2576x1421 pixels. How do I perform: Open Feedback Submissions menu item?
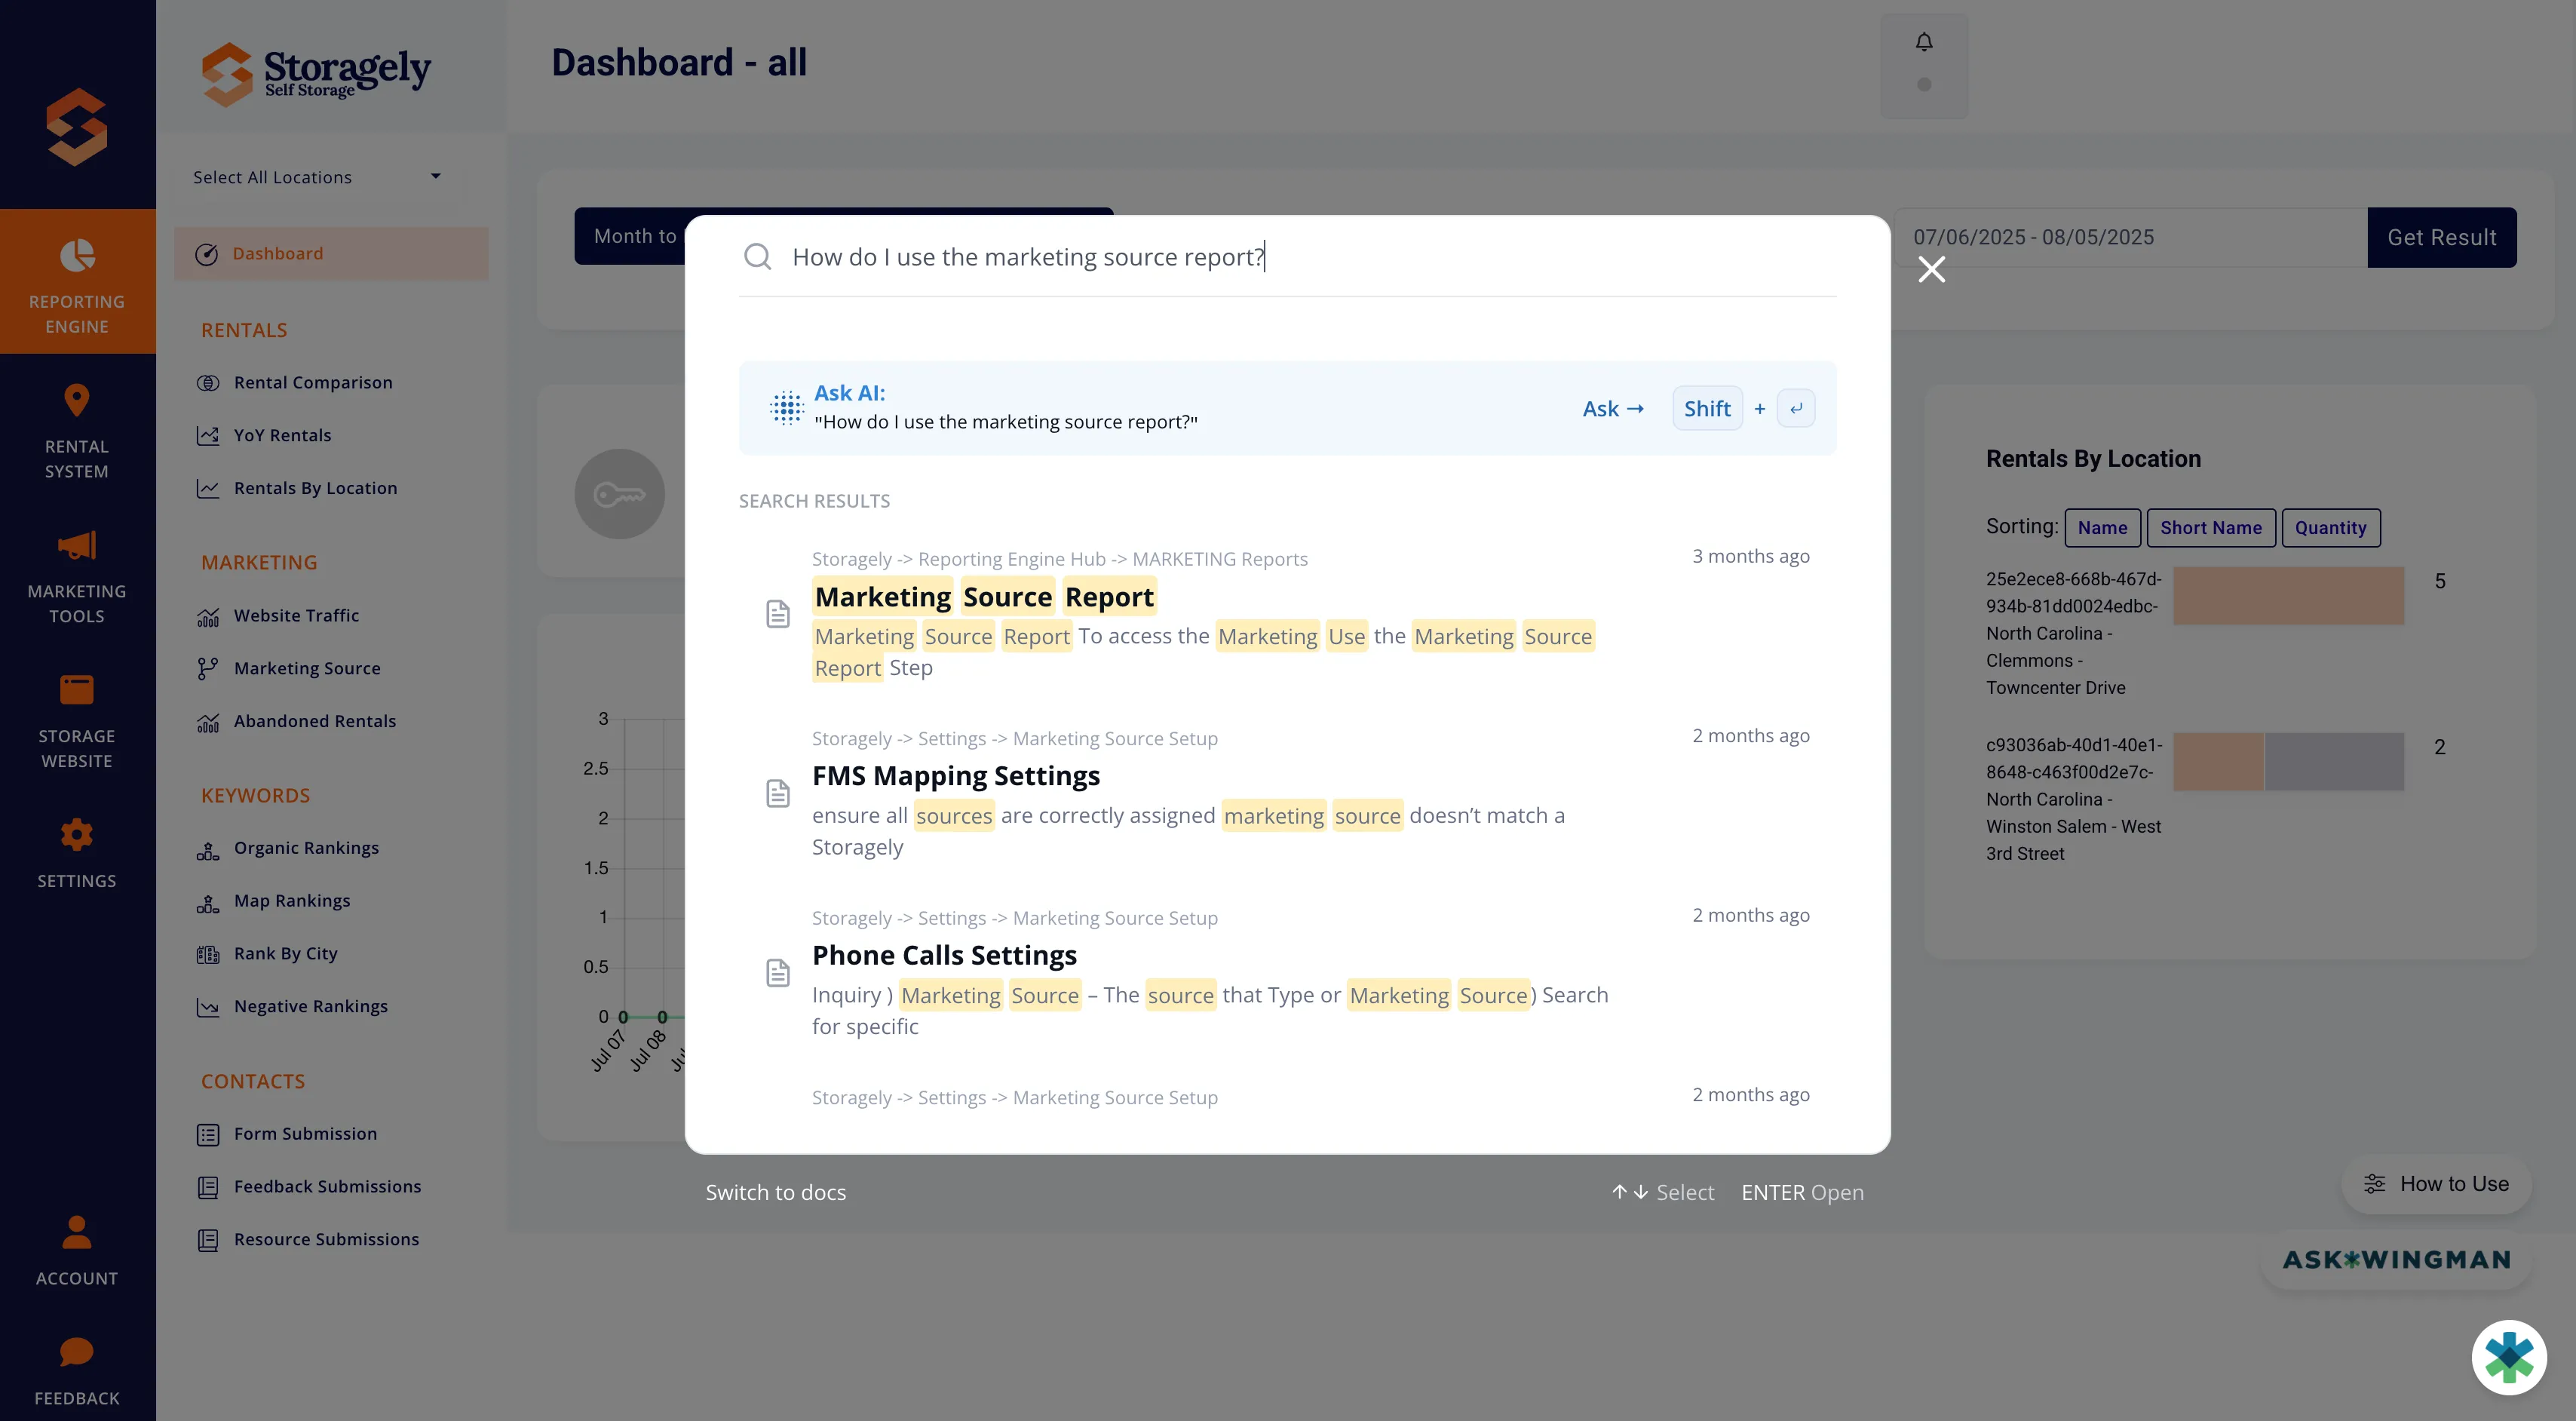[x=327, y=1187]
